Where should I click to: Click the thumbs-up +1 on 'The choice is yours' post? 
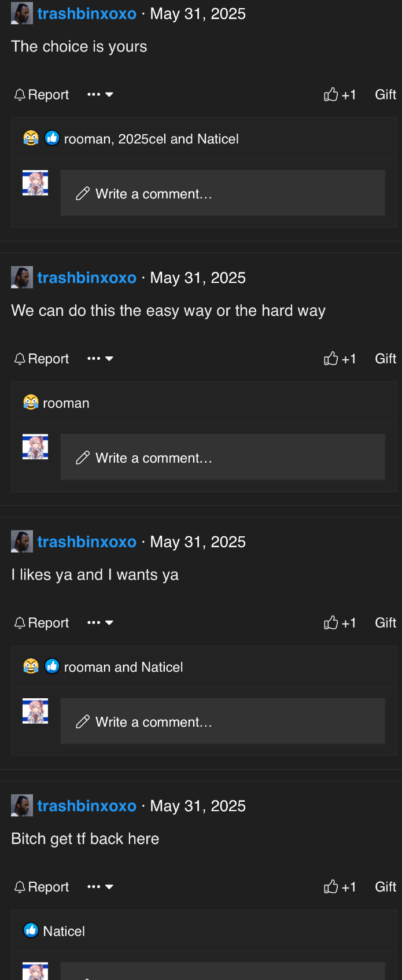(x=340, y=95)
